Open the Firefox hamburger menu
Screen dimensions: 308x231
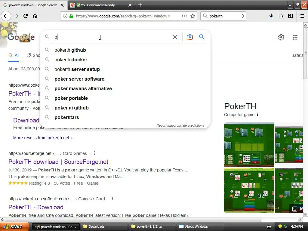pyautogui.click(x=302, y=16)
